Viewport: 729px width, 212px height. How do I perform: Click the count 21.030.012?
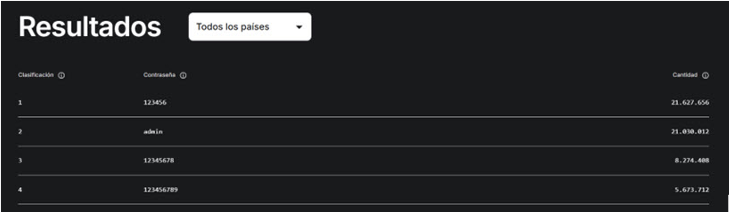pos(690,131)
